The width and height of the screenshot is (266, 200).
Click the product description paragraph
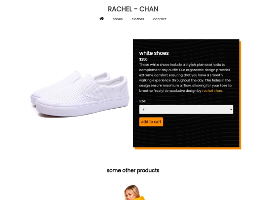pos(185,78)
